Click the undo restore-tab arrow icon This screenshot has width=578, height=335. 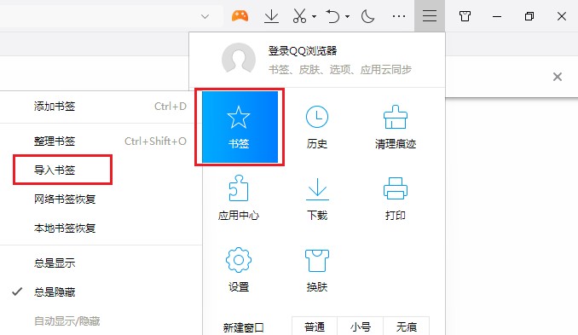click(x=332, y=16)
